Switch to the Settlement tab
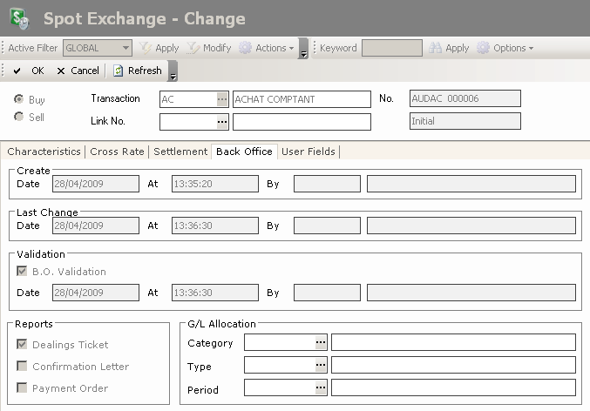The height and width of the screenshot is (411, 590). click(180, 152)
